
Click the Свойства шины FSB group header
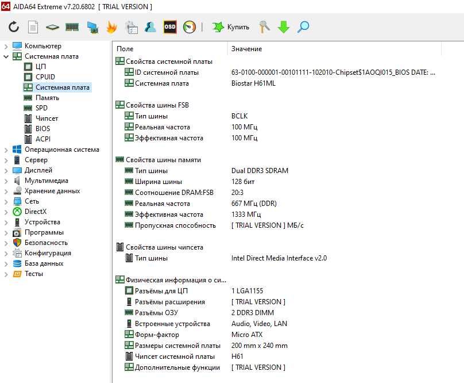pyautogui.click(x=157, y=105)
